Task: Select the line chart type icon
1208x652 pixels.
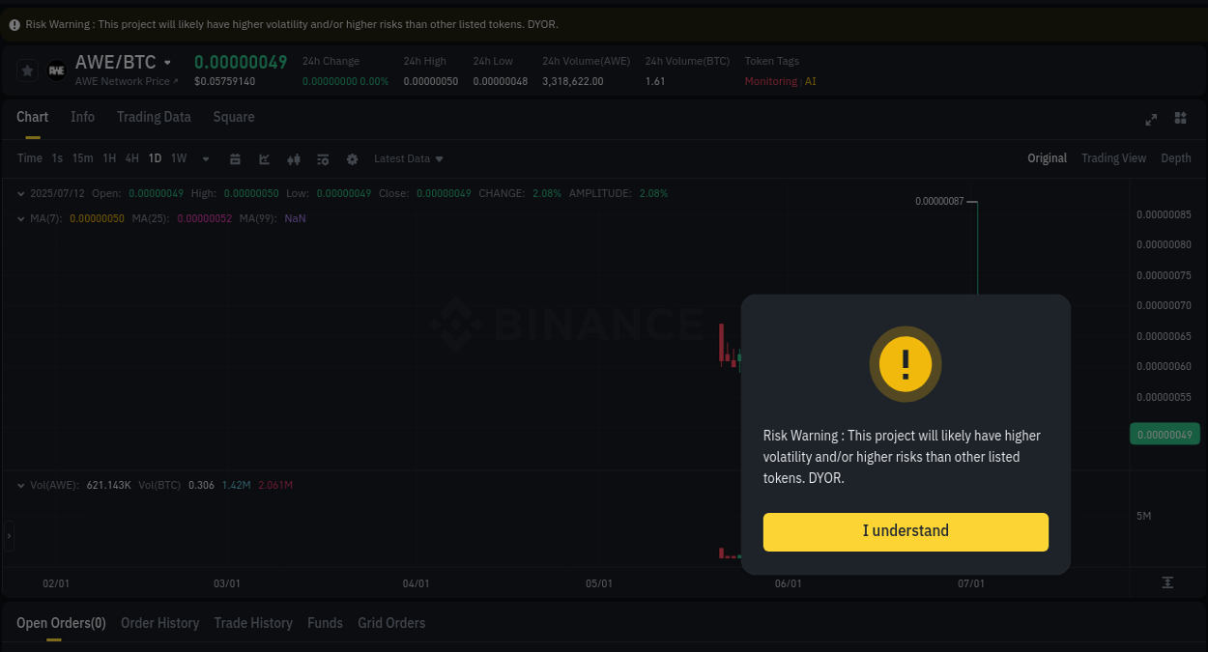Action: pos(264,158)
